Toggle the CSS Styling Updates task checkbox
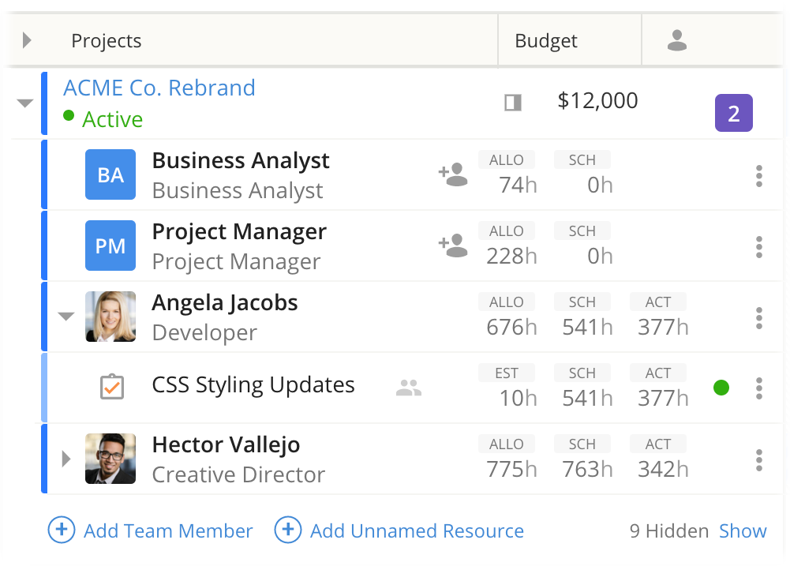Viewport: 790px width, 566px height. coord(111,387)
